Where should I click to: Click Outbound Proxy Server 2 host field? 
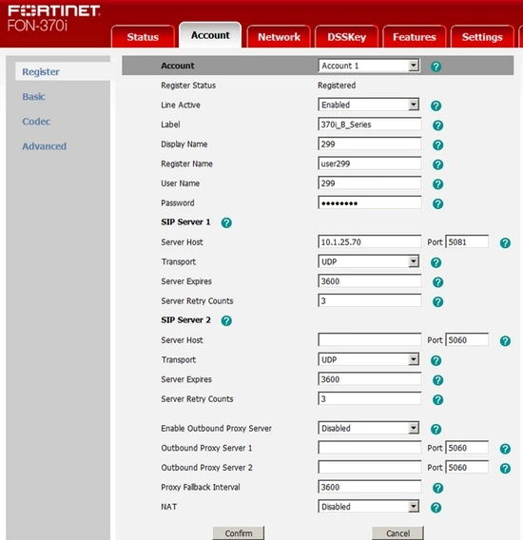click(x=370, y=468)
